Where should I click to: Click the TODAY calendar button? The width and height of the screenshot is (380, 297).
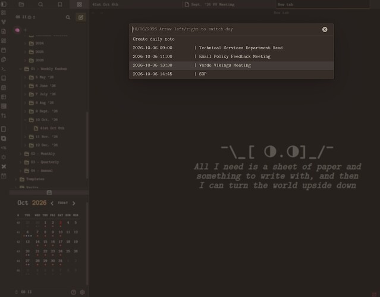coord(63,203)
